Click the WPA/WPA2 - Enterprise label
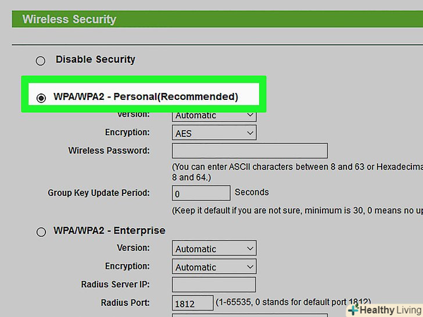Image resolution: width=423 pixels, height=317 pixels. click(109, 230)
